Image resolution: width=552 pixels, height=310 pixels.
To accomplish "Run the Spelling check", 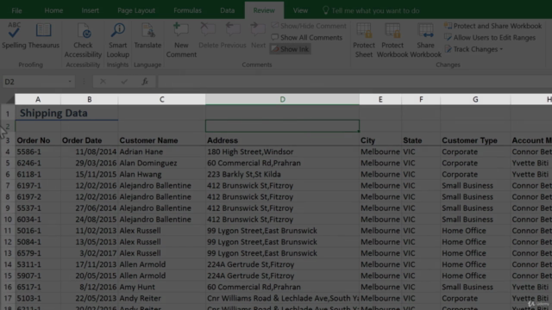I will click(14, 35).
